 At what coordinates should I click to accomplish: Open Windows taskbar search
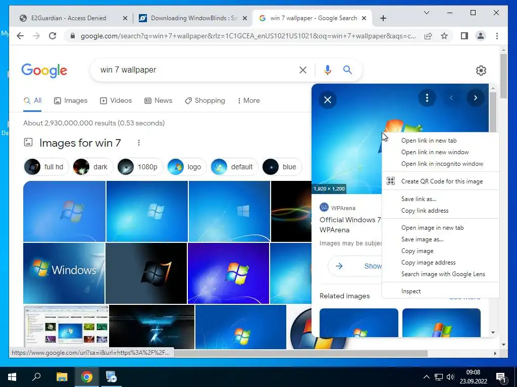tap(36, 377)
